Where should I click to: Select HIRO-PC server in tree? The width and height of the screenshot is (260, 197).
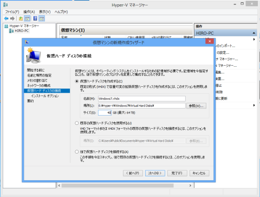pos(22,31)
